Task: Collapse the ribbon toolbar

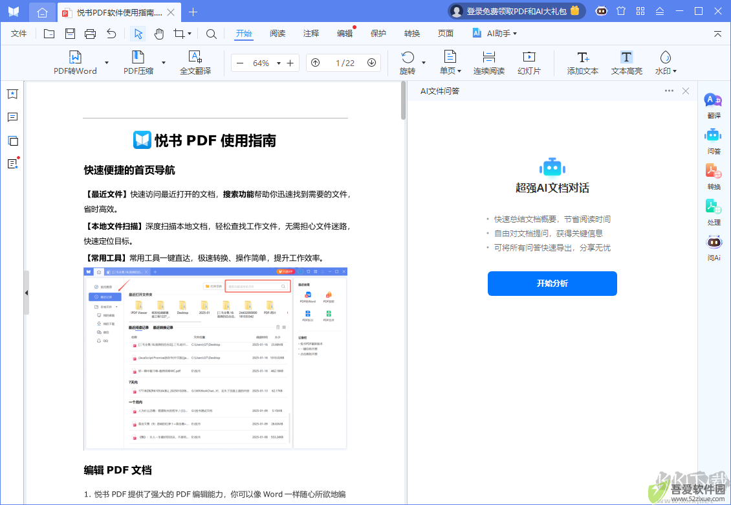Action: pyautogui.click(x=717, y=34)
